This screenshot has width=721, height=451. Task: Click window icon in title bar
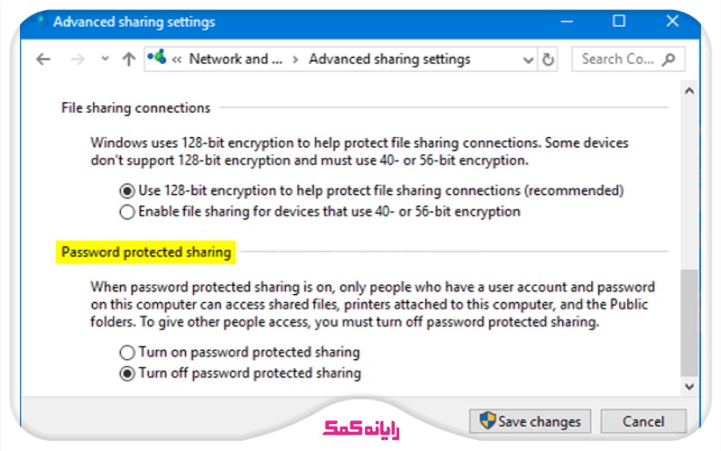click(39, 22)
